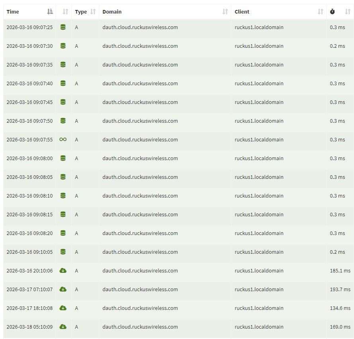
Task: Click the Client column header label
Action: click(x=242, y=12)
